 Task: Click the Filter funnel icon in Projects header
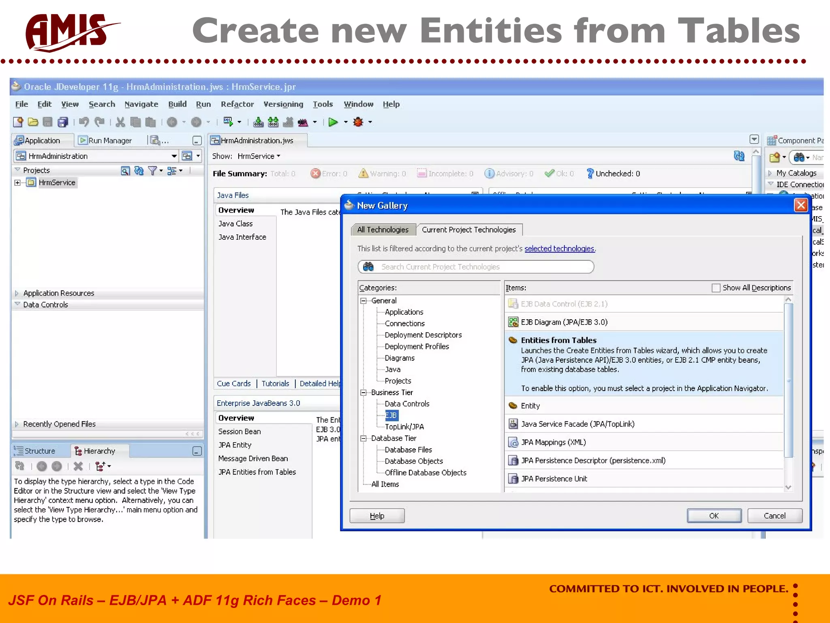click(152, 171)
